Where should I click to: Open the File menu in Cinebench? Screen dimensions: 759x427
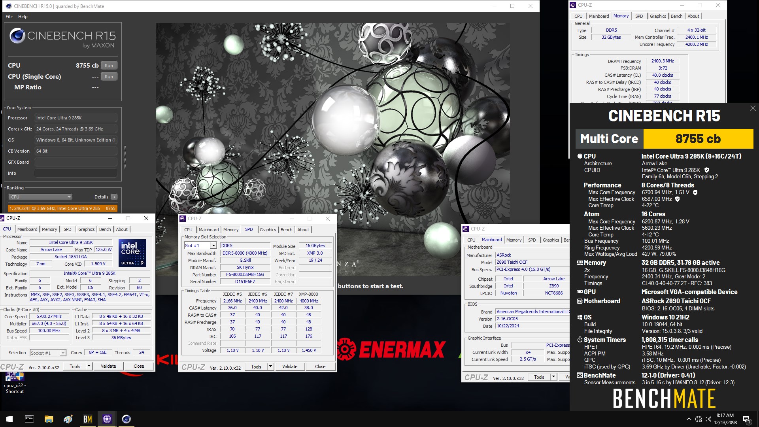click(9, 17)
